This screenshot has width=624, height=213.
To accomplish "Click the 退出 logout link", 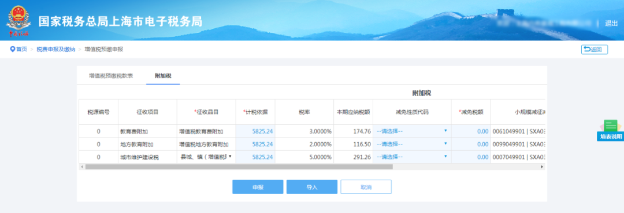I will tap(611, 24).
